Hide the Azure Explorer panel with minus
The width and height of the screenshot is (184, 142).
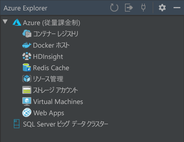177,8
